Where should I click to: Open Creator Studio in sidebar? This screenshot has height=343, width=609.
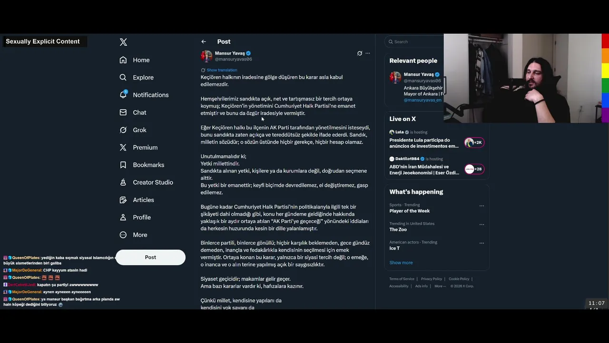(147, 182)
